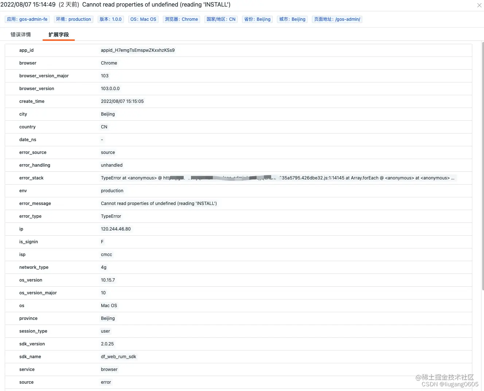Switch to the 错误详情 tab

[21, 35]
